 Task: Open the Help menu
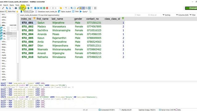click(28, 5)
